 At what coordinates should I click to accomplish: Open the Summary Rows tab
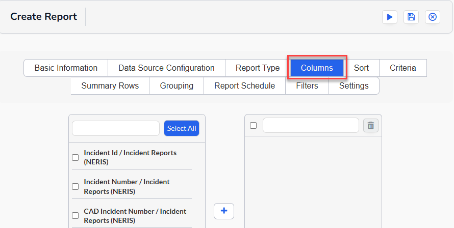click(x=110, y=86)
